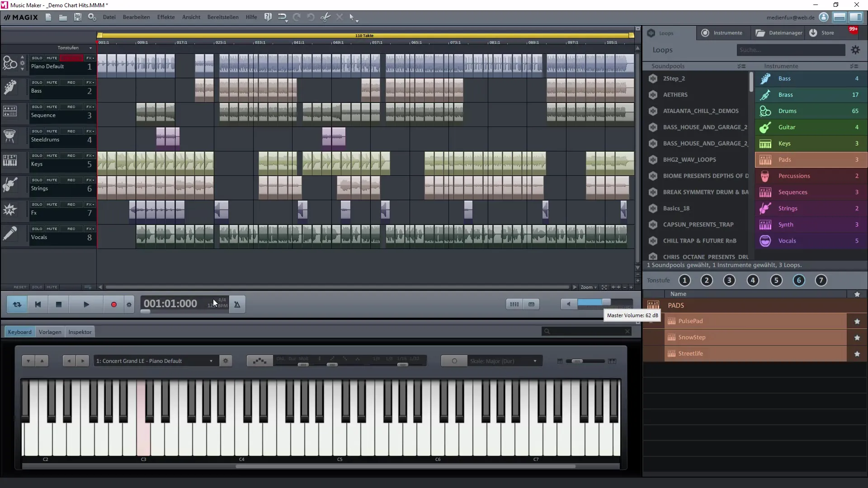Click the context help book icon
This screenshot has height=488, width=868.
268,17
